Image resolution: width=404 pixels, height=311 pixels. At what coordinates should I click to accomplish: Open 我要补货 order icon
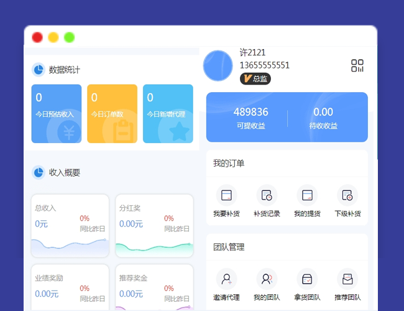[226, 195]
